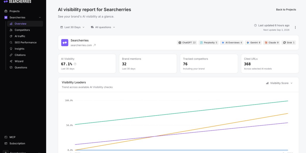Open the Last 30 Days date dropdown
Viewport: 306px width, 153px height.
pos(72,27)
